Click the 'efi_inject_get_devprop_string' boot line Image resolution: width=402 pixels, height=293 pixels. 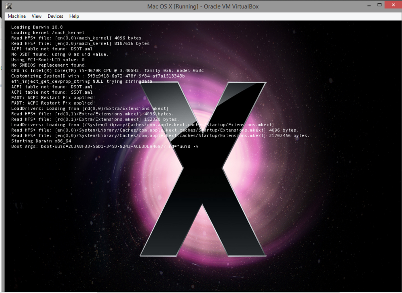[82, 82]
